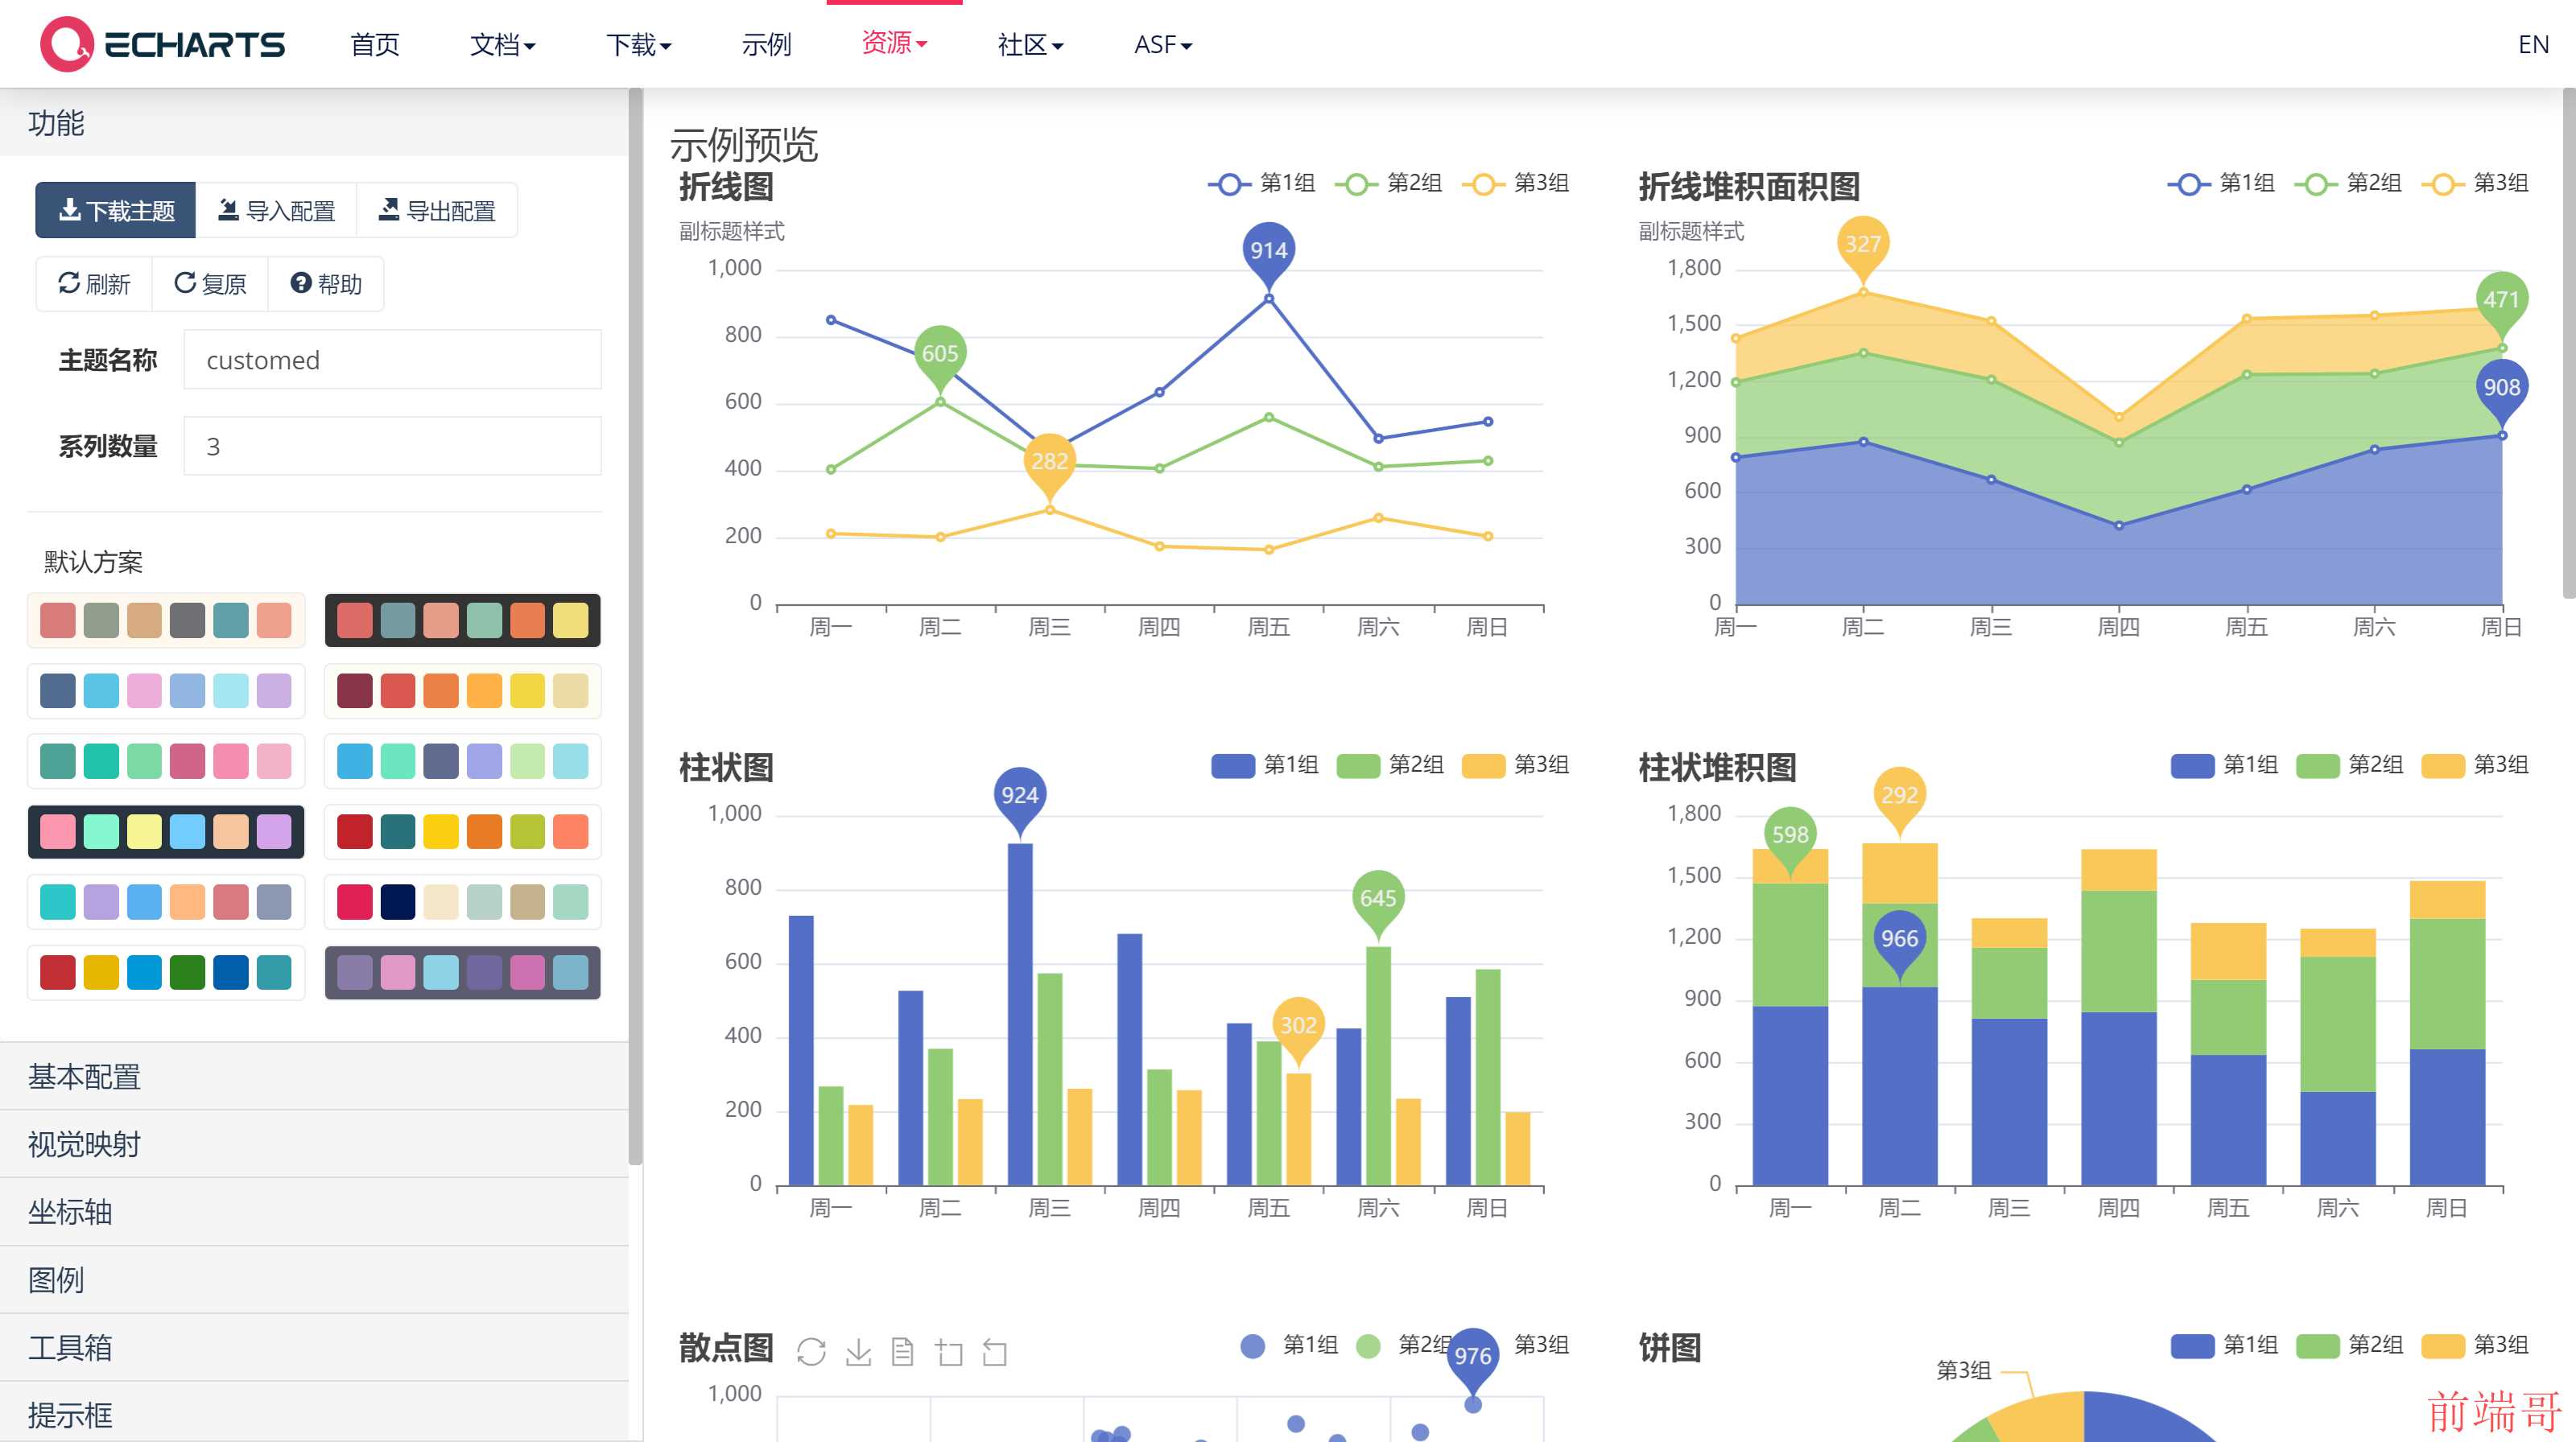Select the dark navy pastel palette starting with pink
This screenshot has width=2576, height=1442.
click(166, 831)
